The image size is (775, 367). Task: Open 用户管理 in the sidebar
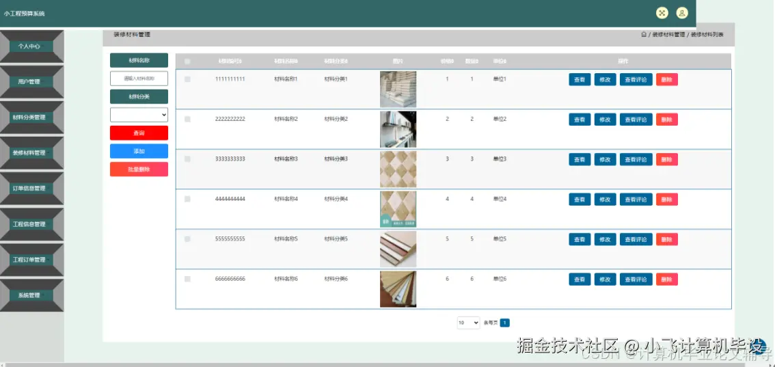31,82
